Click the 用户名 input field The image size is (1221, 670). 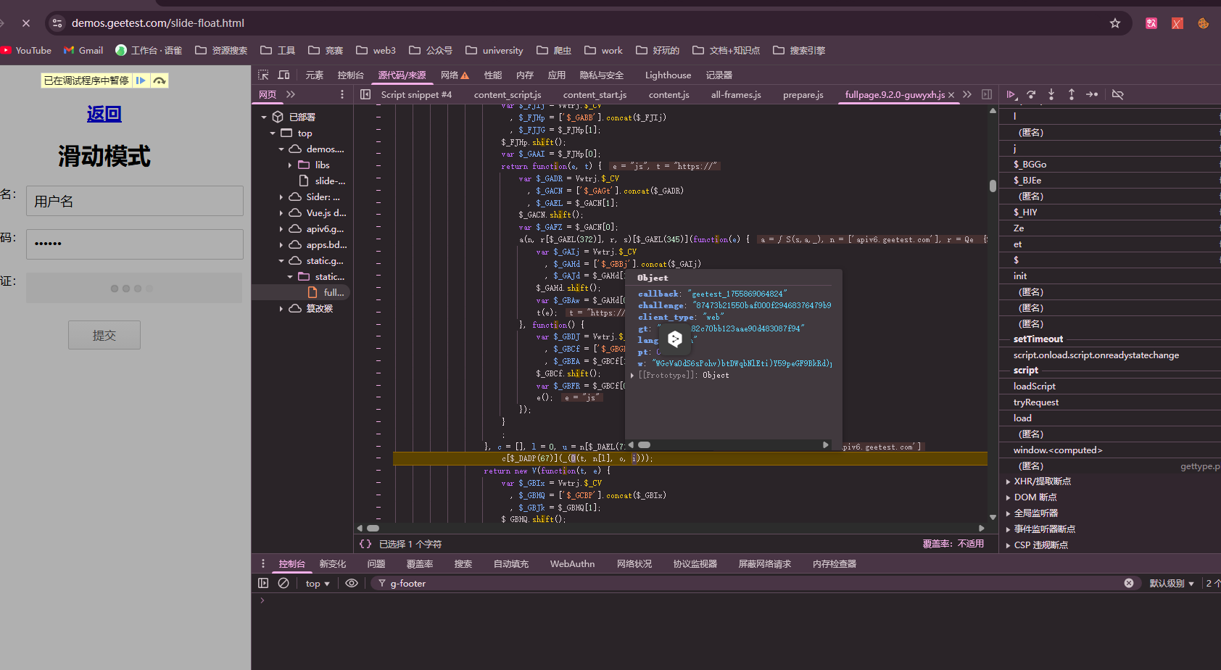[135, 201]
